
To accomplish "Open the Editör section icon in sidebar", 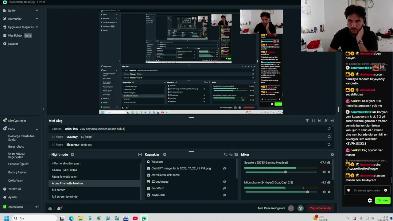I will point(5,10).
